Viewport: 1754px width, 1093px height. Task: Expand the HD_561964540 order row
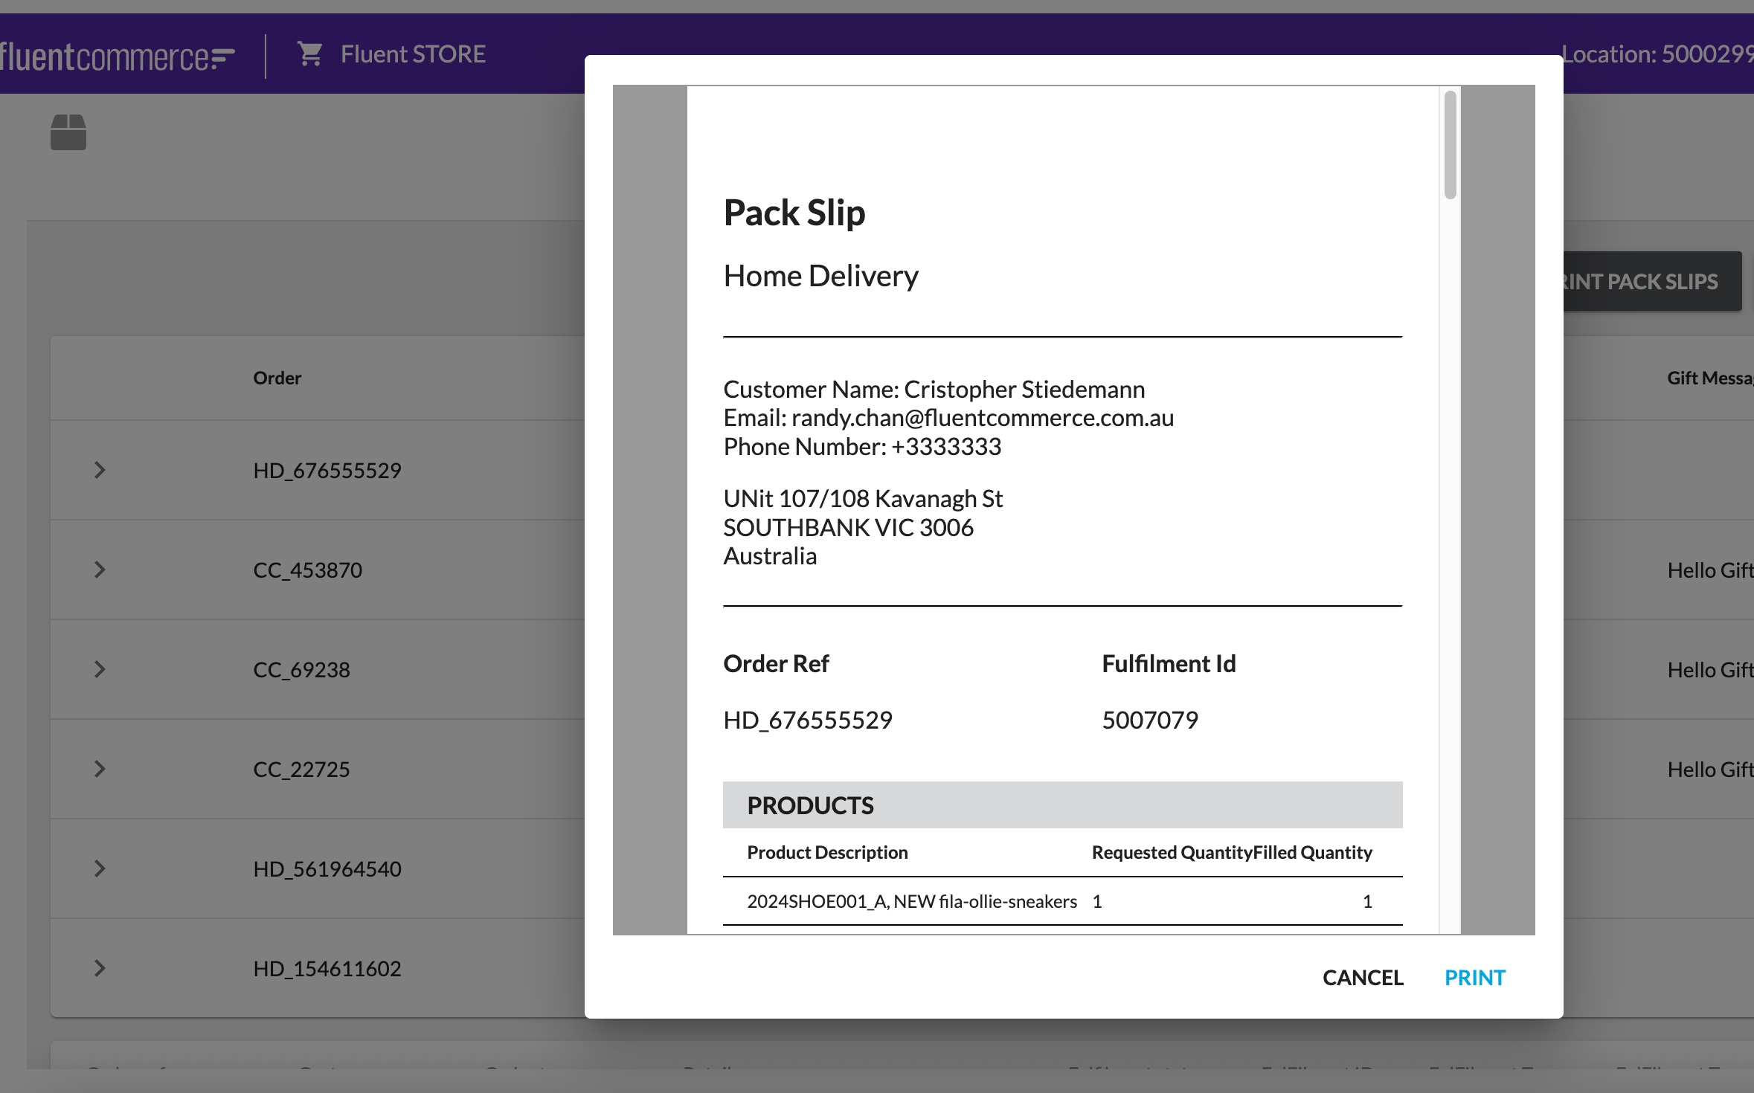100,868
